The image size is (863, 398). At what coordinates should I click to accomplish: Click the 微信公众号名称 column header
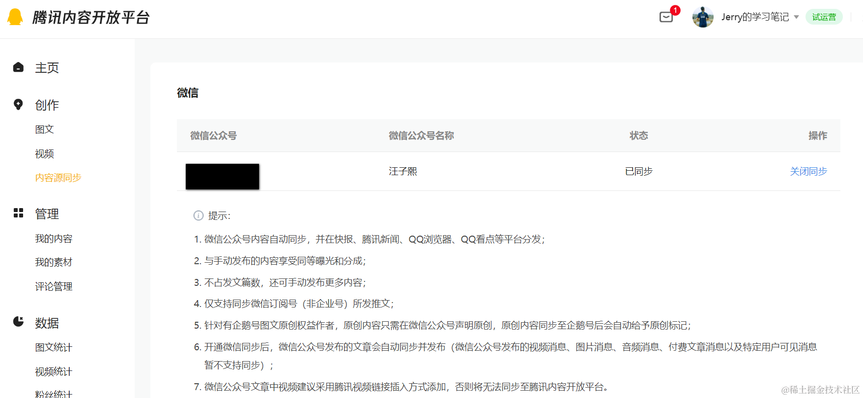pos(421,135)
